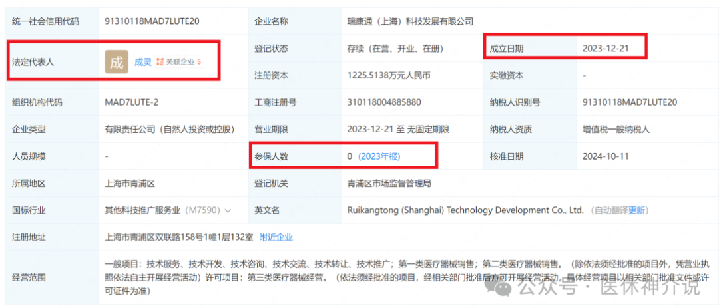Click the organization code MAD7LUTE-2
Image resolution: width=725 pixels, height=308 pixels.
click(x=132, y=102)
